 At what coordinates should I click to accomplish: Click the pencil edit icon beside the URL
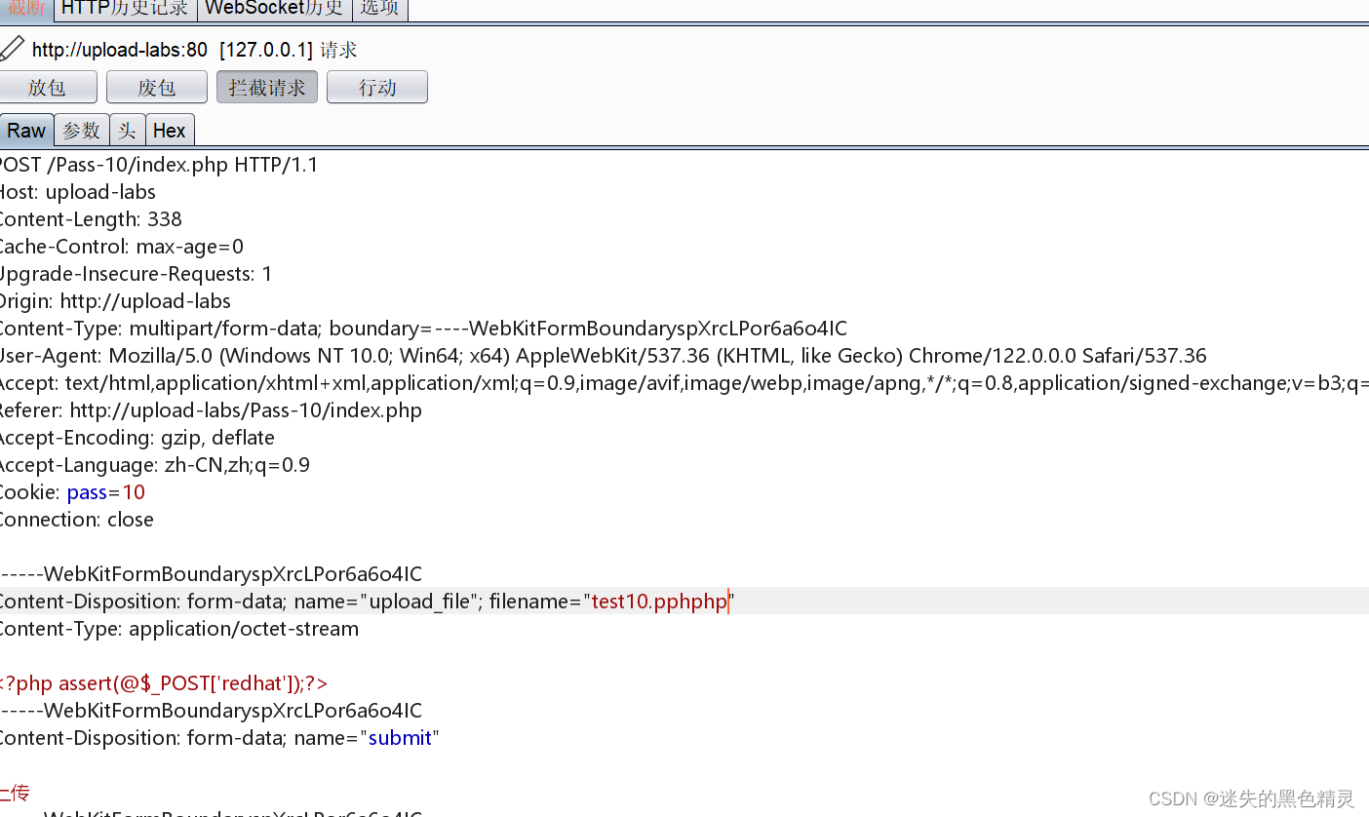[12, 48]
